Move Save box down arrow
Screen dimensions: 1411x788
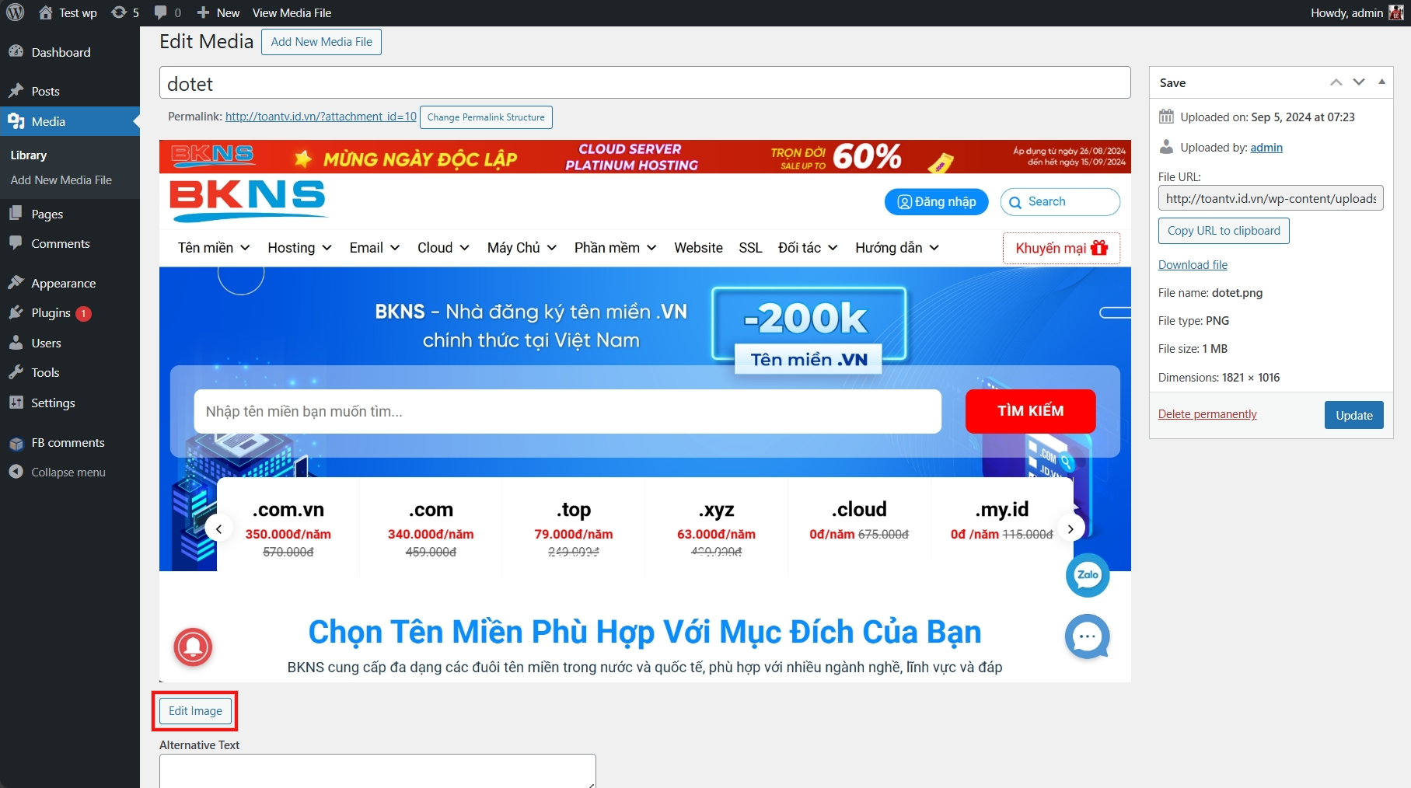1359,82
